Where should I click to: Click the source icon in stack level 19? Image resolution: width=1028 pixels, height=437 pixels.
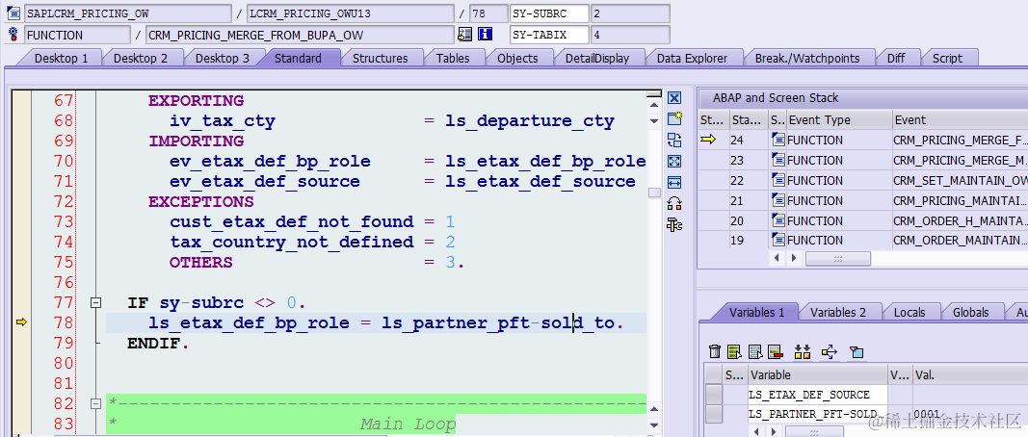coord(778,241)
